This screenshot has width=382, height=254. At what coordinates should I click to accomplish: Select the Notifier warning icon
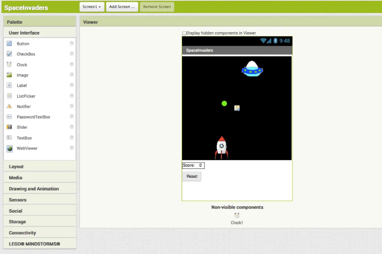coord(9,106)
